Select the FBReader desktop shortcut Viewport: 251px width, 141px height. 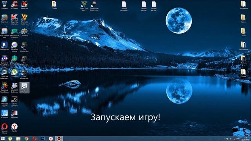pos(15,114)
